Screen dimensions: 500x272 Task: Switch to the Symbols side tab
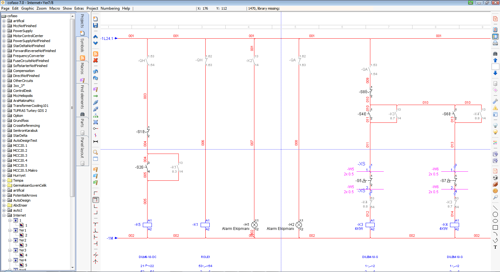(82, 49)
